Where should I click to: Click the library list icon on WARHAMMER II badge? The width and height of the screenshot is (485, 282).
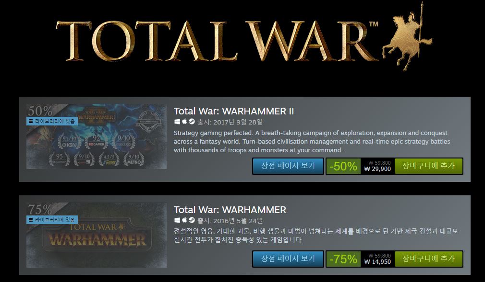pyautogui.click(x=31, y=121)
